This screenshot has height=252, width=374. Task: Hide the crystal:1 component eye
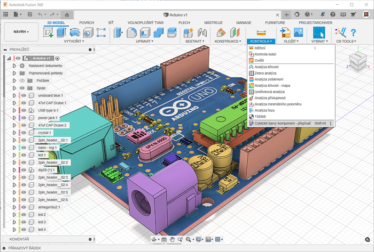[24, 133]
